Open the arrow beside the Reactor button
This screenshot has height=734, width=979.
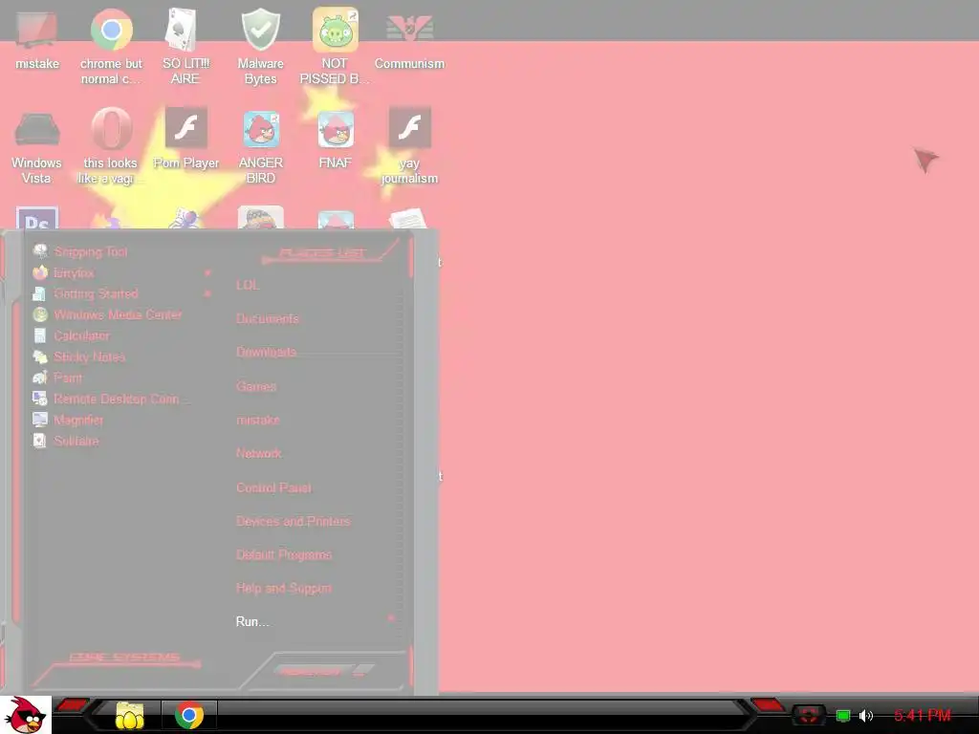click(364, 671)
